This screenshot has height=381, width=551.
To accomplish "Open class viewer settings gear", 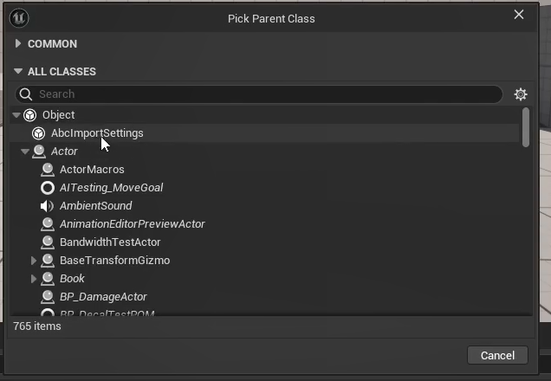I will pyautogui.click(x=521, y=94).
